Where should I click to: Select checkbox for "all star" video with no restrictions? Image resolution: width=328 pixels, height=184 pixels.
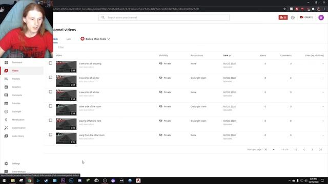(x=50, y=91)
